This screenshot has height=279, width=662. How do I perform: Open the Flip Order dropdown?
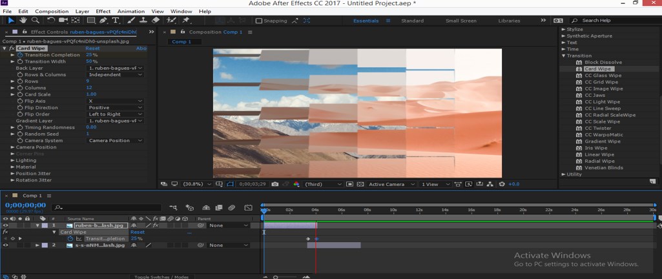[x=116, y=114]
